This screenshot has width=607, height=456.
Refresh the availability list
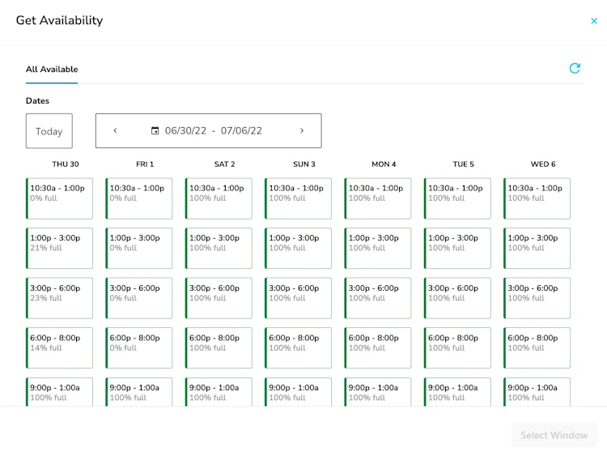click(x=575, y=69)
